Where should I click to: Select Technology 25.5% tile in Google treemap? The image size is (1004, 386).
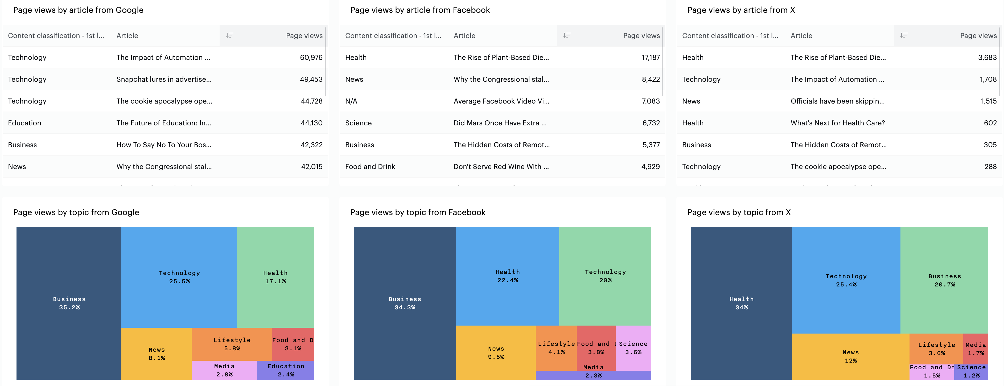[179, 277]
